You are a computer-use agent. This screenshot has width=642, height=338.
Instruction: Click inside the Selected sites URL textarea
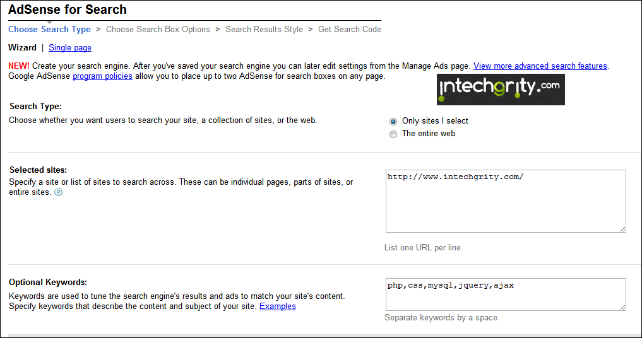click(x=506, y=201)
